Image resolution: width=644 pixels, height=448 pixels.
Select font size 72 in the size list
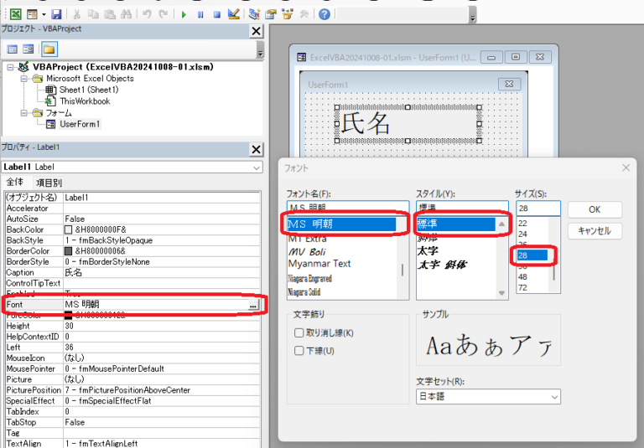point(522,287)
